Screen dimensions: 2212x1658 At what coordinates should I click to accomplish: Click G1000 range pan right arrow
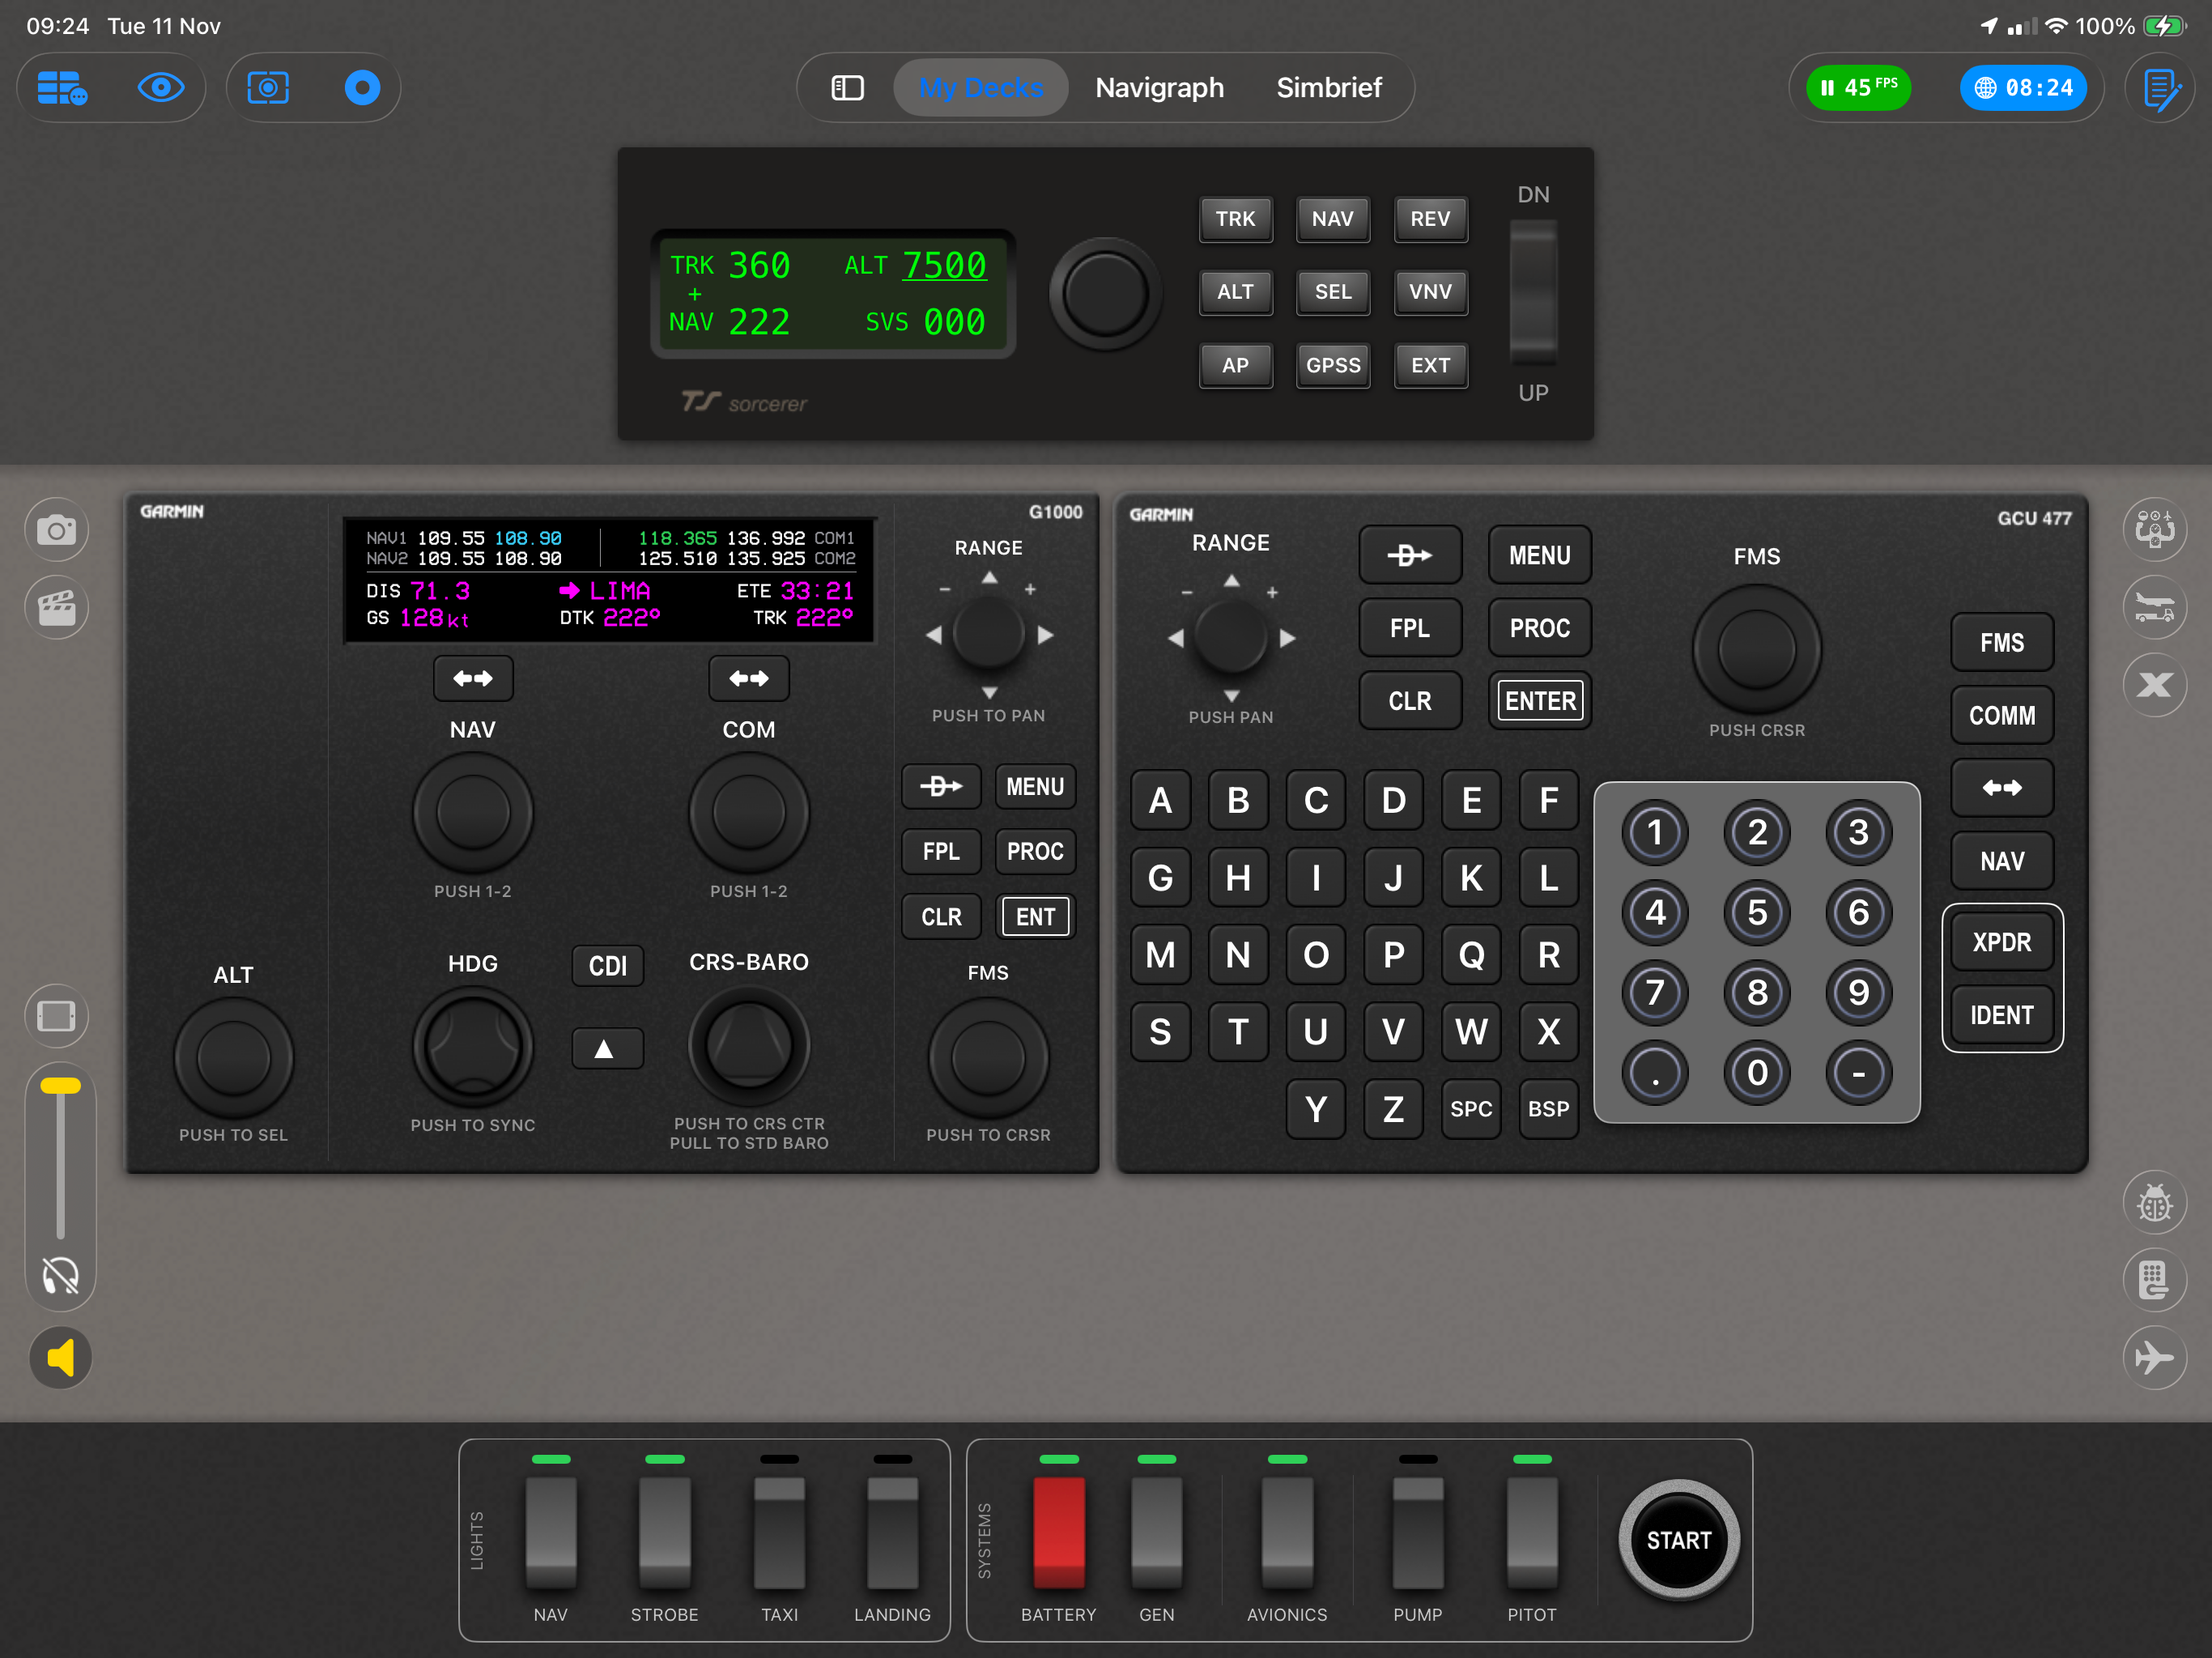click(x=1046, y=635)
